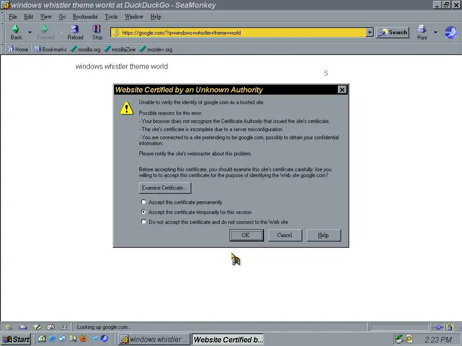
Task: Open the Bookmarks menu
Action: pos(85,17)
